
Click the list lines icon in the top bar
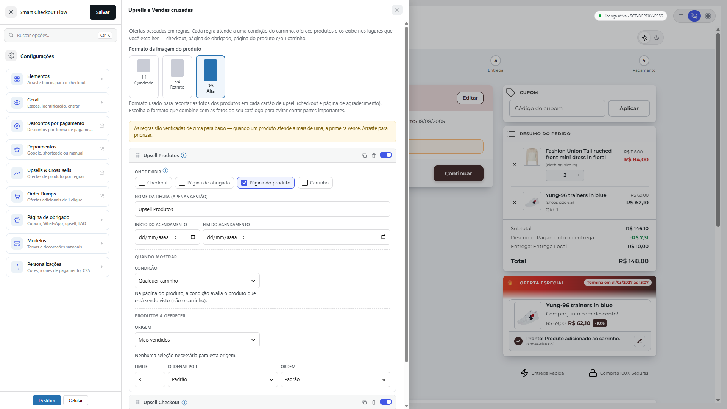click(x=681, y=16)
